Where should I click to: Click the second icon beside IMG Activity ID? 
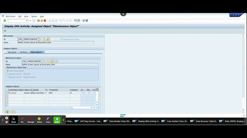(x=44, y=39)
